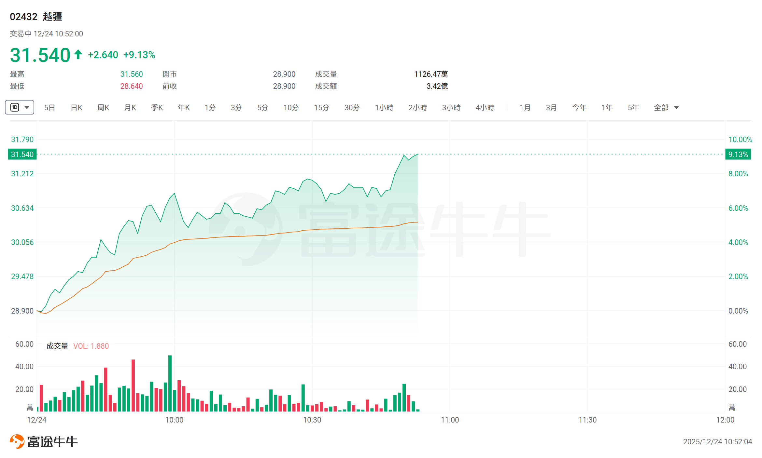Open the 全部 range dropdown
Screen dimensions: 762x458
666,108
